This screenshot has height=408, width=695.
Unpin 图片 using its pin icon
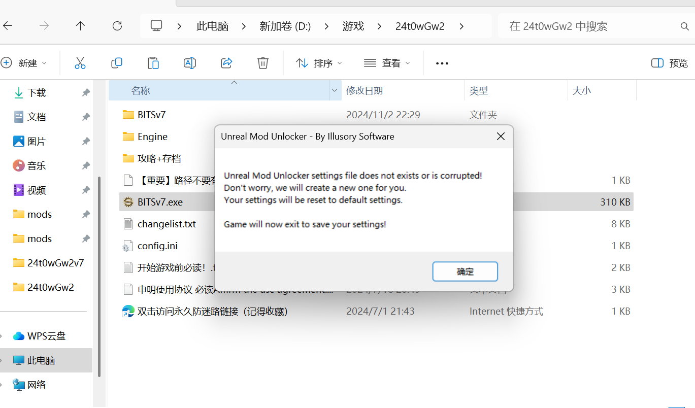click(x=86, y=141)
